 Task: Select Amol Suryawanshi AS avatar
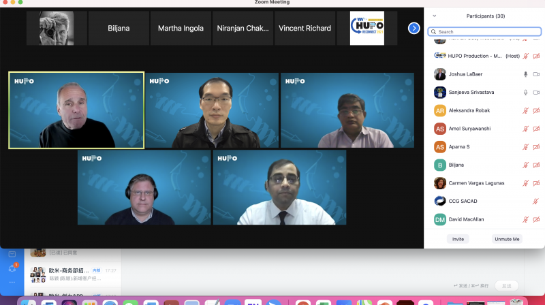point(439,129)
